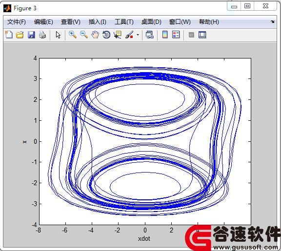Click the dock arrow at menu bar end
The image size is (281, 251).
[272, 21]
